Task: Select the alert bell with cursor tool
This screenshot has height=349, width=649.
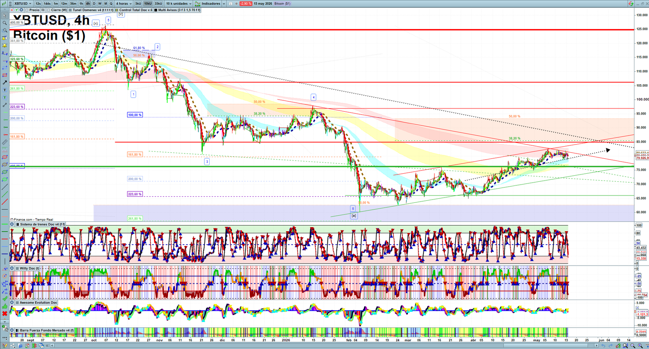Action: (x=4, y=38)
